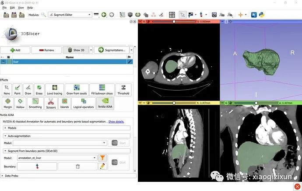Viewport: 302px width, 191px height.
Task: Select the Scissors effect
Action: point(51,103)
